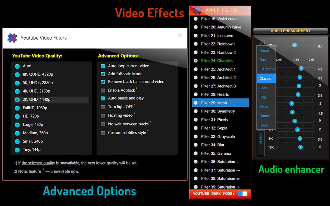Toggle Auto pause and play checkbox

coord(103,98)
